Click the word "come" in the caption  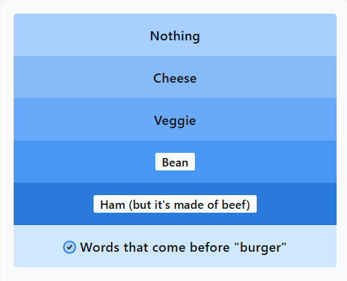pos(169,248)
